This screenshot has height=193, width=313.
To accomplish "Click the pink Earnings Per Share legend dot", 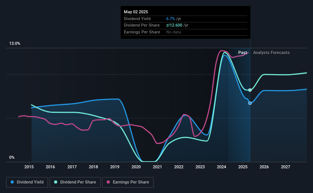I will tap(108, 182).
